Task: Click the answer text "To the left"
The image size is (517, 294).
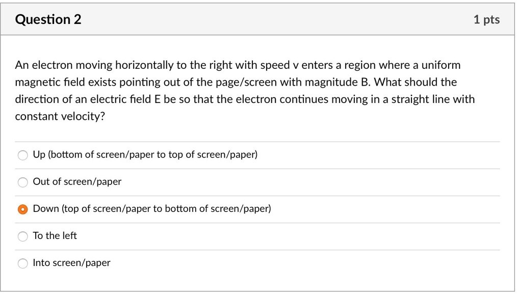Action: [55, 235]
